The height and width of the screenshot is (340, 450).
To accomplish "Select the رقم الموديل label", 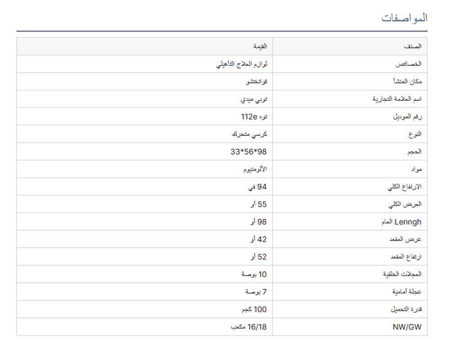I will [x=406, y=116].
